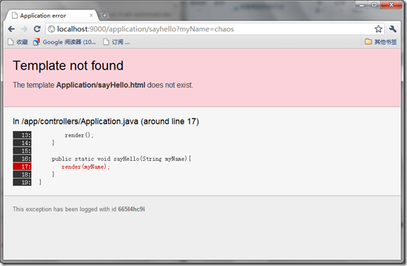Click line number 15
The width and height of the screenshot is (407, 266).
point(22,151)
